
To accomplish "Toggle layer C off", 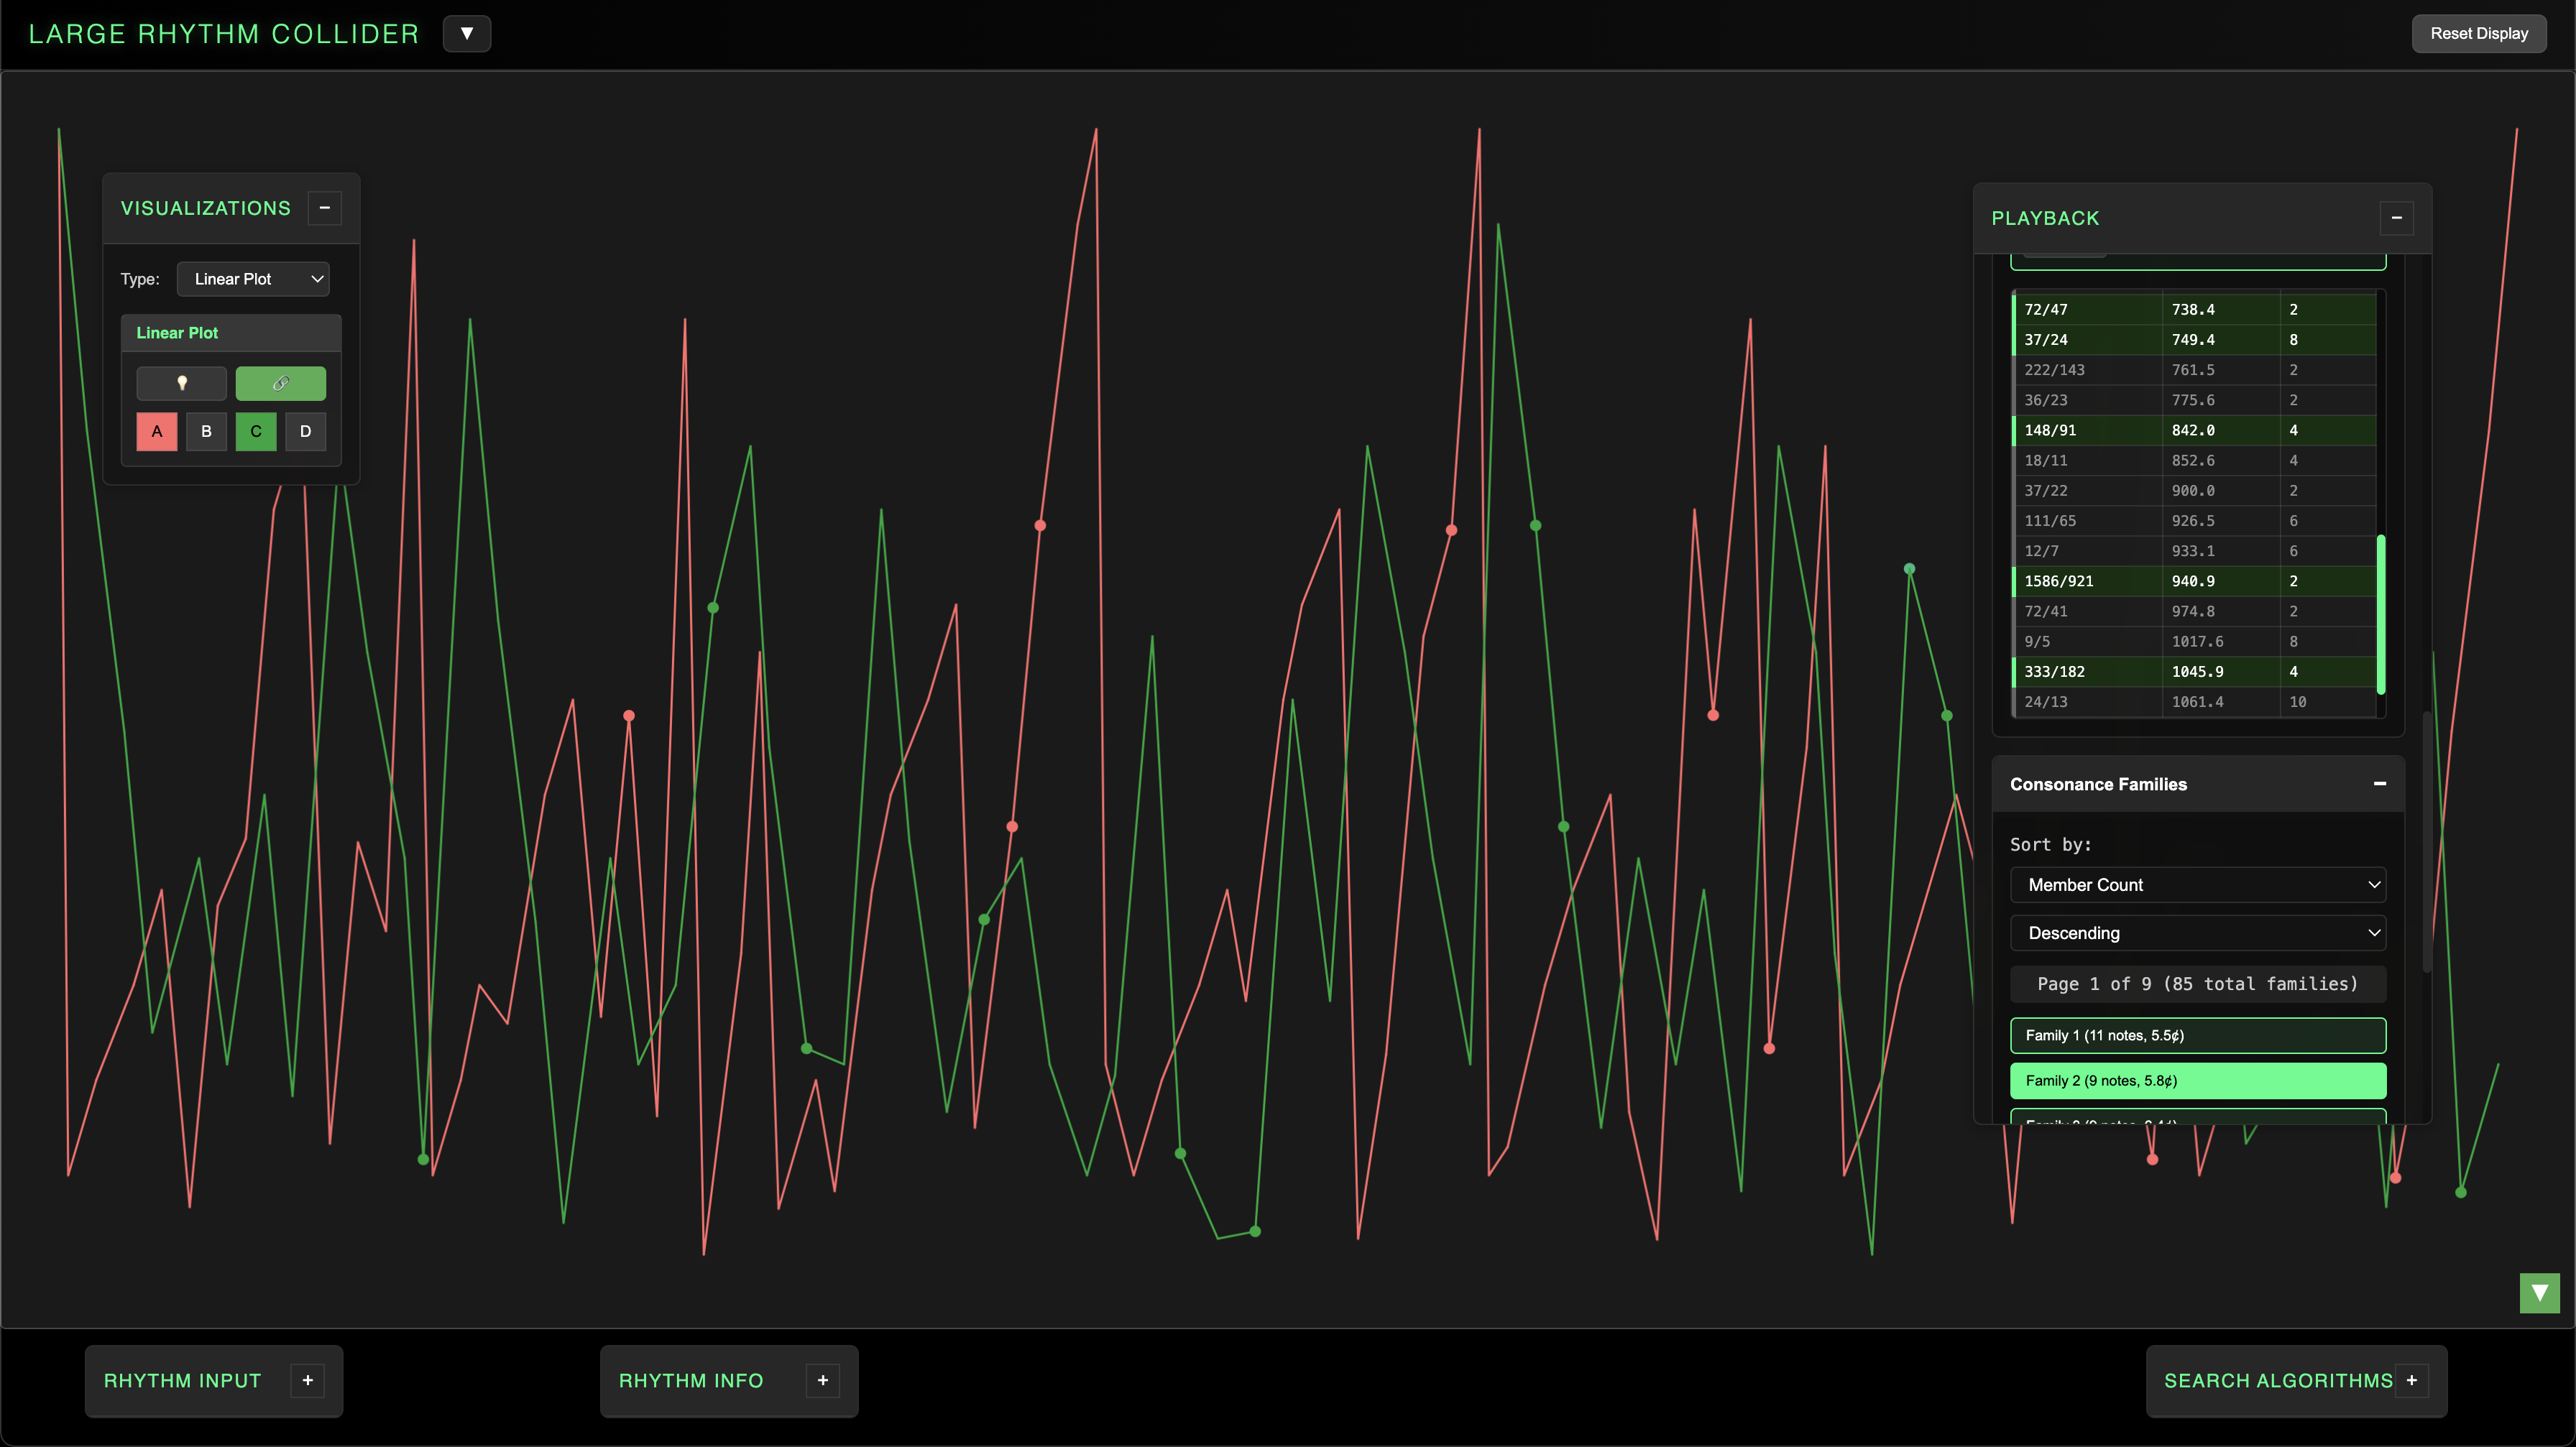I will pyautogui.click(x=256, y=432).
